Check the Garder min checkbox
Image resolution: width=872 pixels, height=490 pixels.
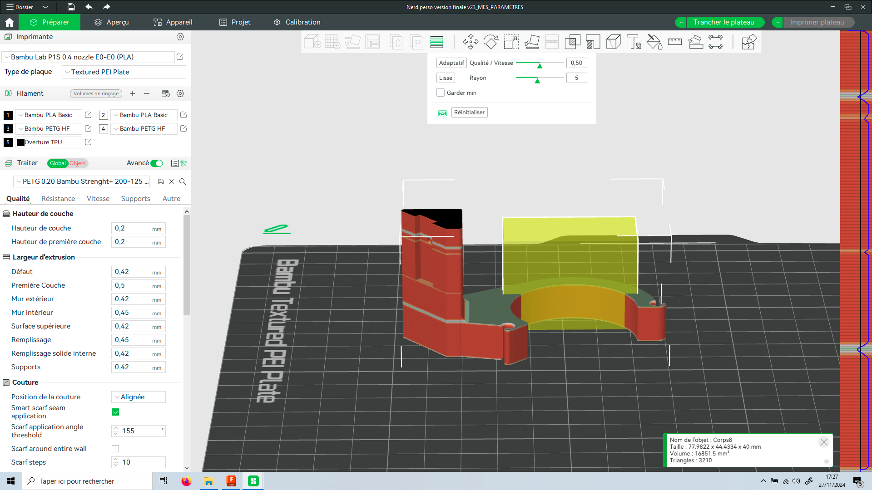click(x=441, y=93)
